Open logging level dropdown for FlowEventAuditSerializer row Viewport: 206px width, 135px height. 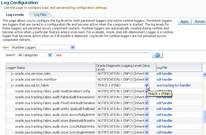[x=123, y=103]
